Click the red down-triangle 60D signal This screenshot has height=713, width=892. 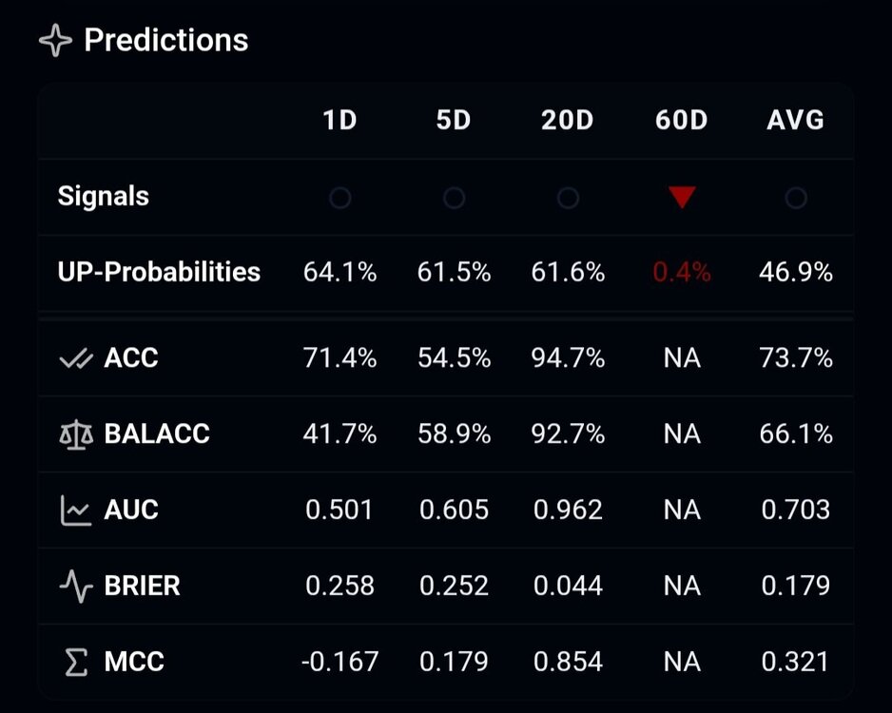[681, 197]
